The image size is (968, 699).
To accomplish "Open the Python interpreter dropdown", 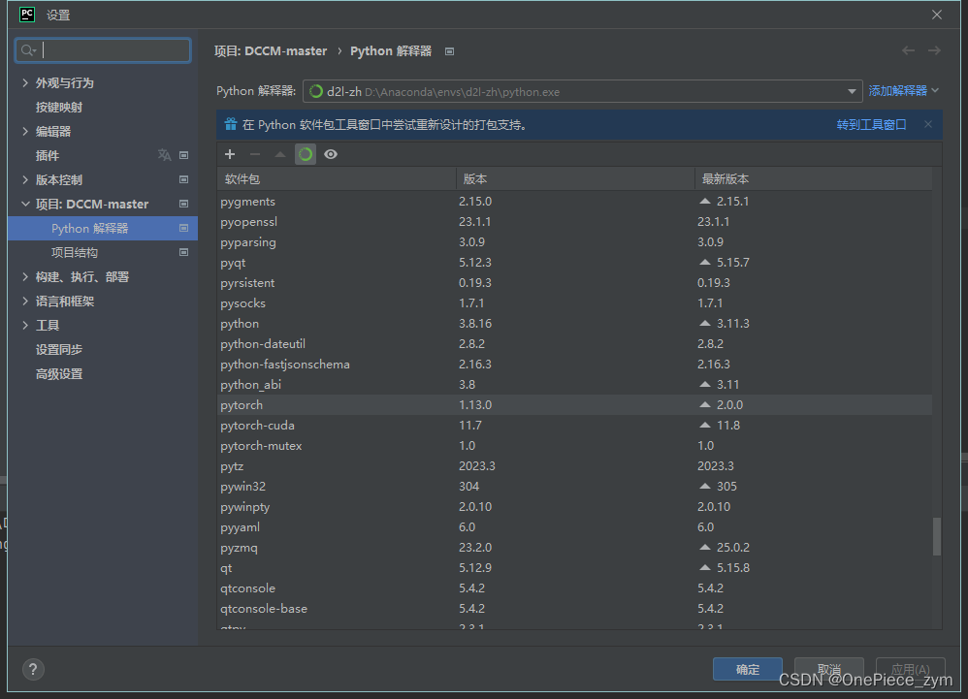I will pos(852,91).
